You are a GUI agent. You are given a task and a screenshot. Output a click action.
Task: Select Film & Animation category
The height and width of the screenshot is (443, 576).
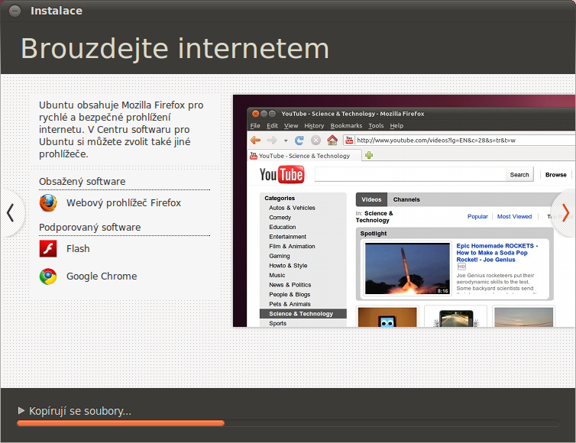click(292, 246)
